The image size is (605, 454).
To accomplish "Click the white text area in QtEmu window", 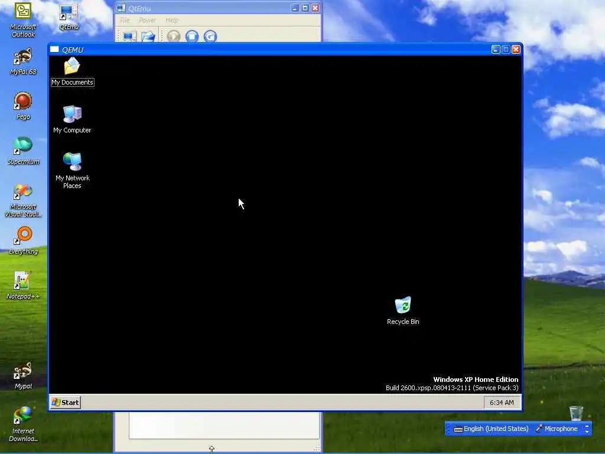I will [x=224, y=425].
